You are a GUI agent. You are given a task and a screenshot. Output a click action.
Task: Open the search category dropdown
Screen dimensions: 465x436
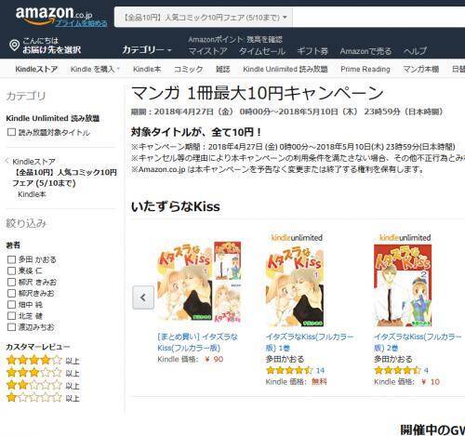(x=204, y=18)
